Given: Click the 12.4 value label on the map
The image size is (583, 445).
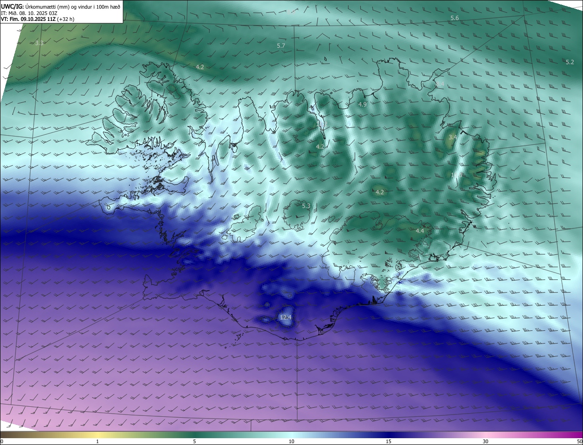Looking at the screenshot, I should (x=286, y=317).
